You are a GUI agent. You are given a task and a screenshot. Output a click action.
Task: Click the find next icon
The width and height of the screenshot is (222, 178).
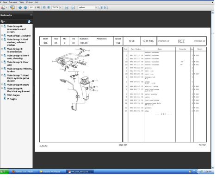coord(106,7)
